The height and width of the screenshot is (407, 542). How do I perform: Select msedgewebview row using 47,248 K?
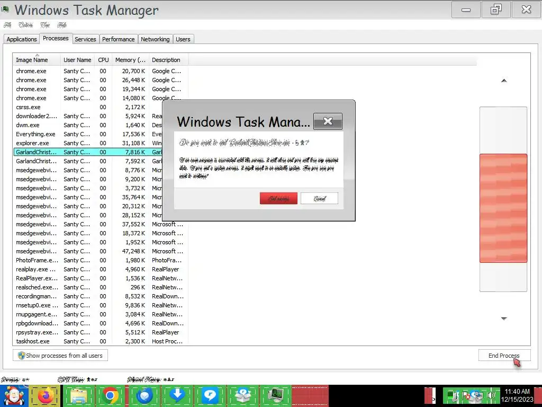click(100, 251)
